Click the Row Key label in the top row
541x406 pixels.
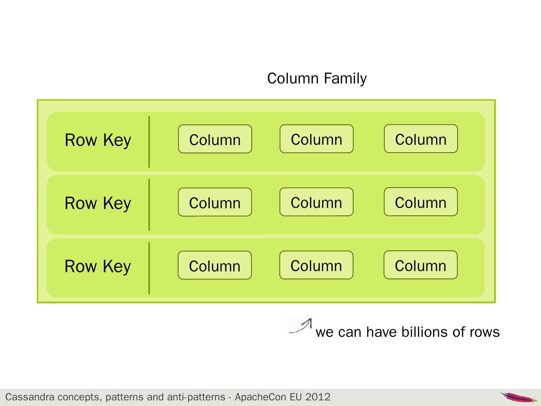[x=98, y=140]
